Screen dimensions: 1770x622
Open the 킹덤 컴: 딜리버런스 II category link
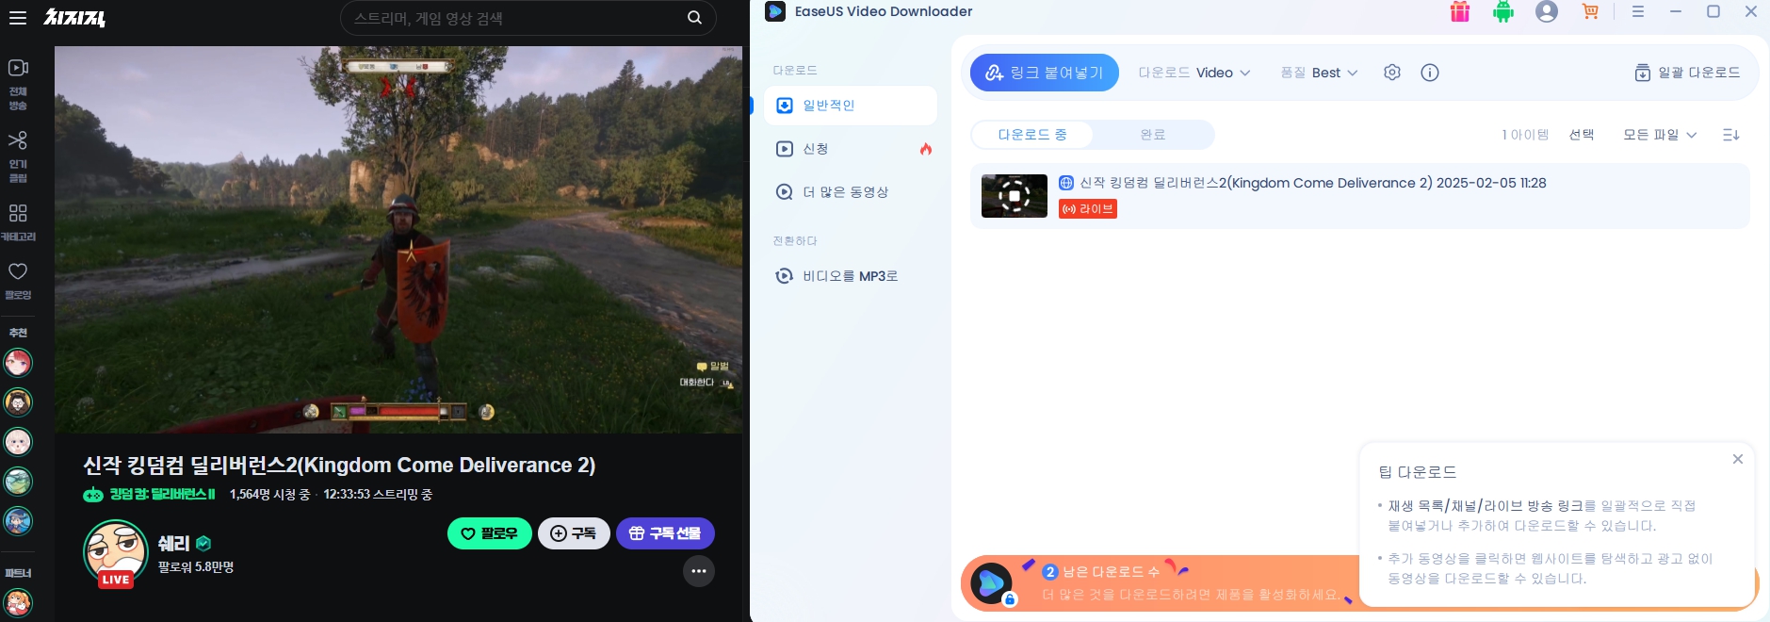pyautogui.click(x=163, y=495)
